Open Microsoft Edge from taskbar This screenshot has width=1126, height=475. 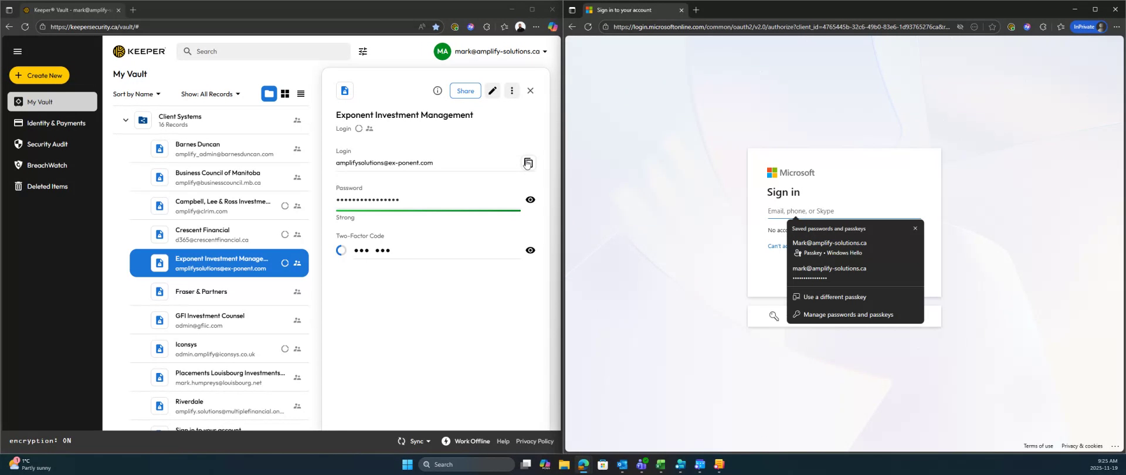pyautogui.click(x=584, y=465)
